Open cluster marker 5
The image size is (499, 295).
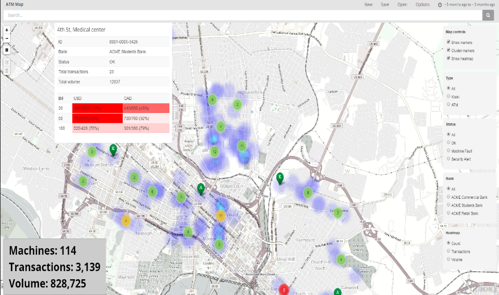181,197
